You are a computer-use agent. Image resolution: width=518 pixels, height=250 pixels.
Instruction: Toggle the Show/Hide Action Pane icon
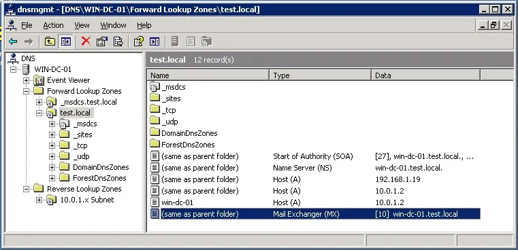155,41
